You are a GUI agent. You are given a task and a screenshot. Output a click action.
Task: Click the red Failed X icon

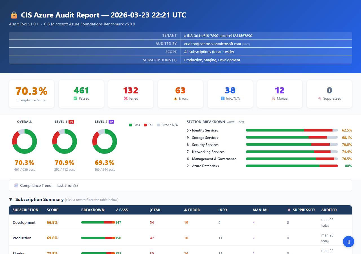pos(126,98)
